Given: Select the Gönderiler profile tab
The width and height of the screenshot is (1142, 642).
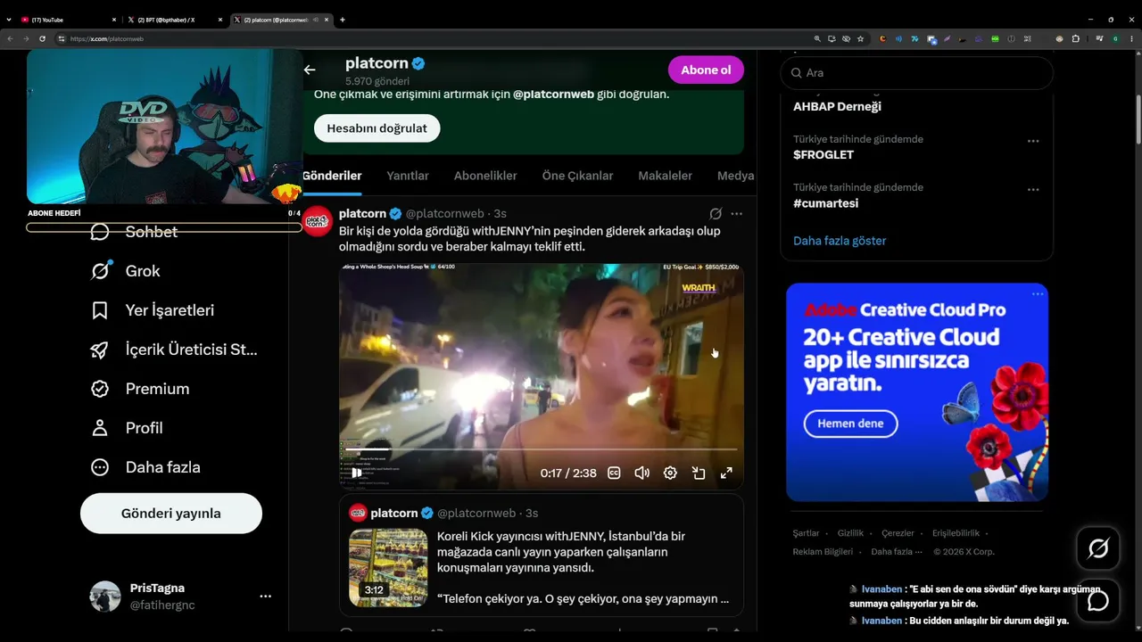Looking at the screenshot, I should (332, 176).
